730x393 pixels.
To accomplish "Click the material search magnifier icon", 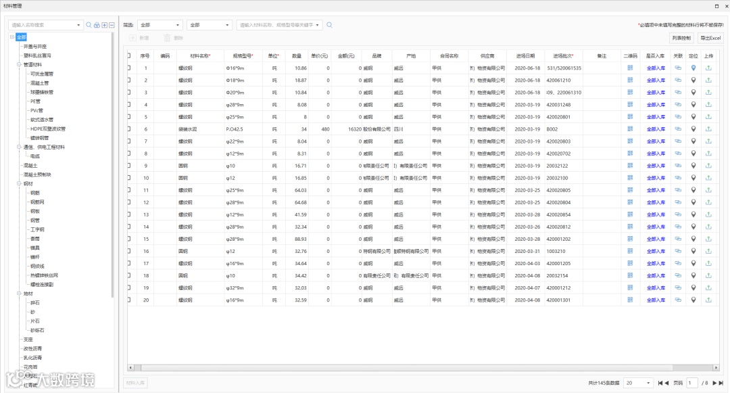I will tap(329, 25).
